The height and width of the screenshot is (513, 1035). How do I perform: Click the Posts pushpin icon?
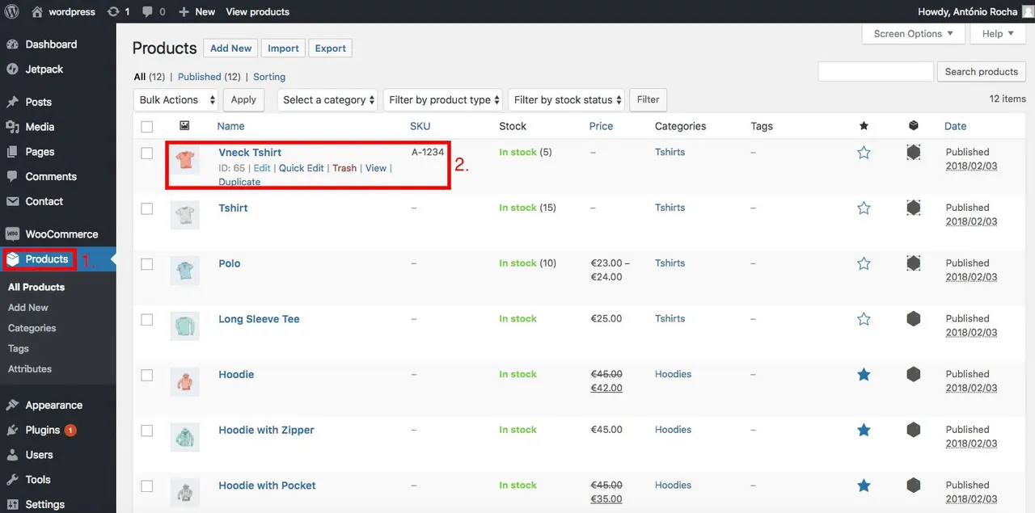click(x=12, y=102)
